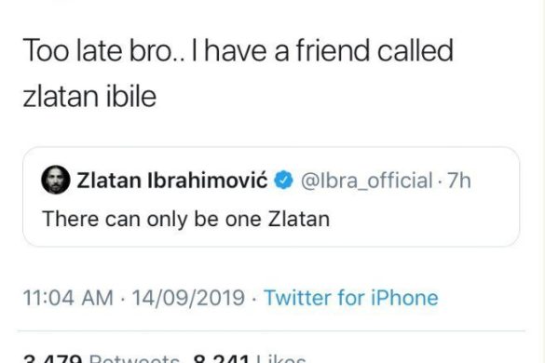View the 3,479 Retweets list
The width and height of the screenshot is (545, 363).
pyautogui.click(x=102, y=359)
